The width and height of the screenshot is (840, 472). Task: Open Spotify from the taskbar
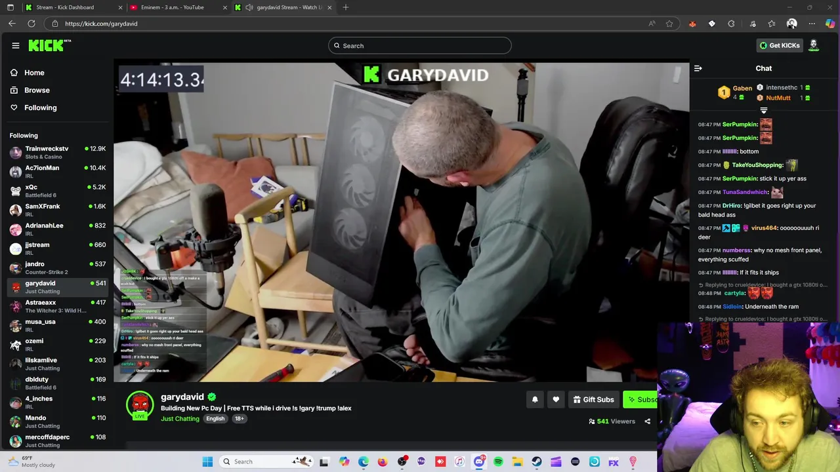[498, 462]
